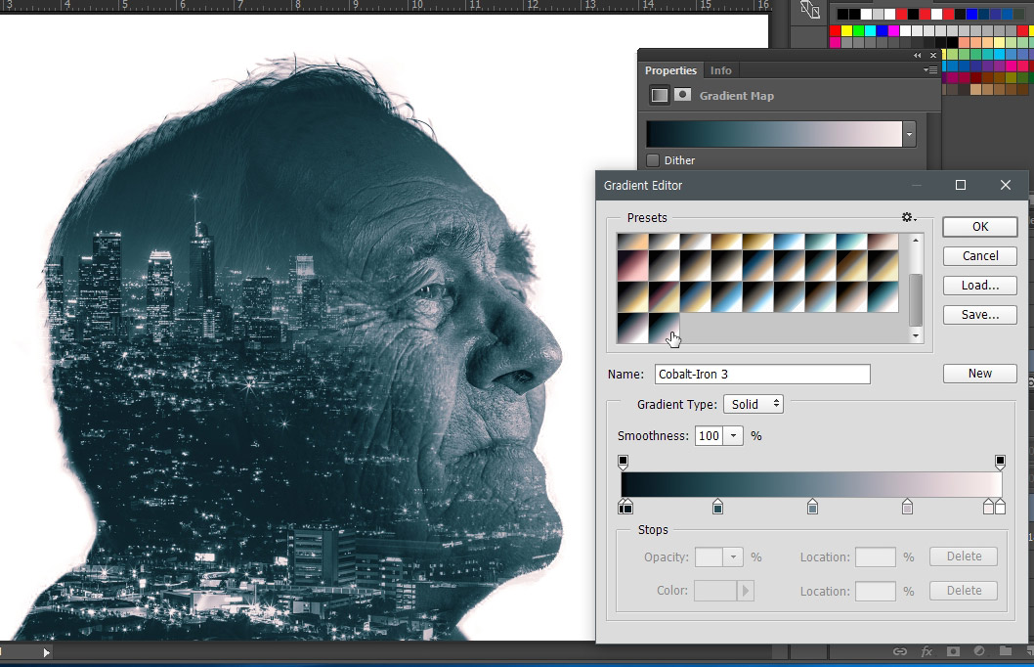
Task: Click the Save... button
Action: [980, 315]
